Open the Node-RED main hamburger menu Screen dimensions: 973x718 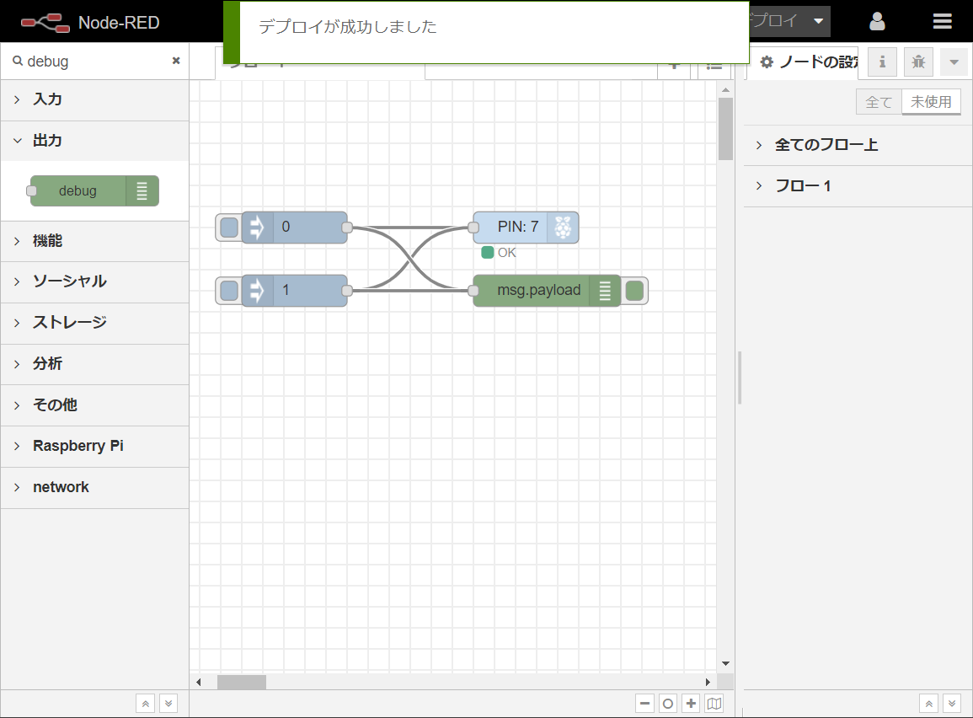pos(943,21)
